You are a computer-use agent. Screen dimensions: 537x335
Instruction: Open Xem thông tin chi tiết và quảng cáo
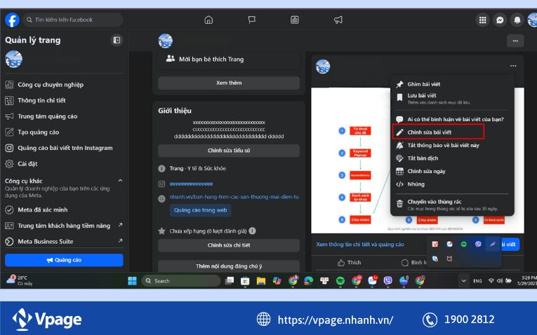[360, 245]
